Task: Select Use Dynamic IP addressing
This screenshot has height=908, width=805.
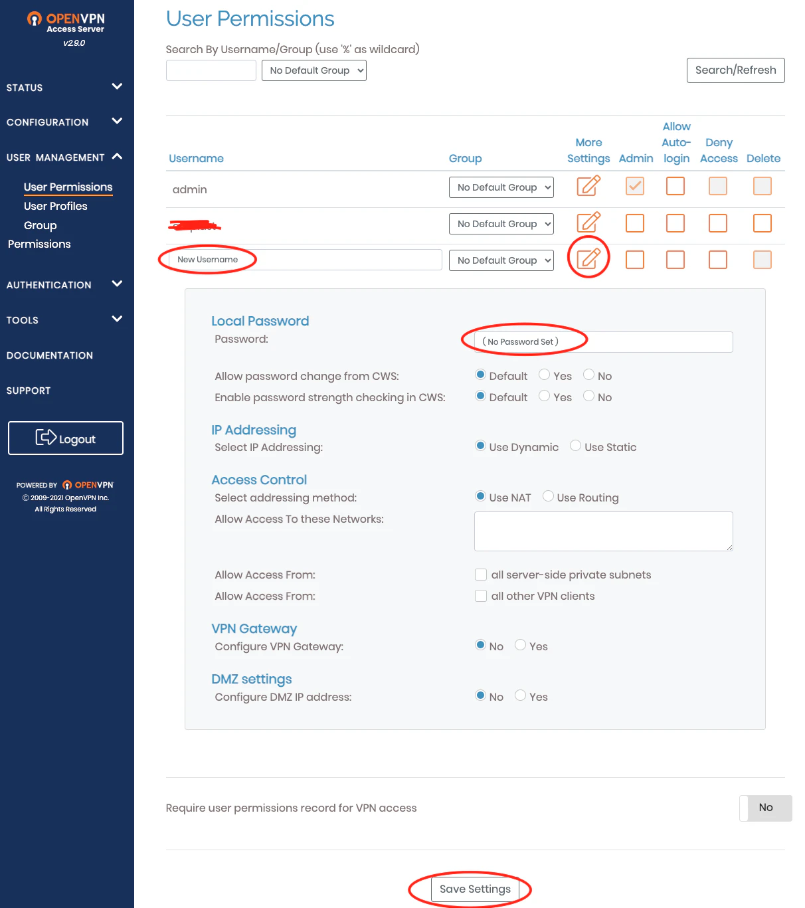Action: (481, 446)
